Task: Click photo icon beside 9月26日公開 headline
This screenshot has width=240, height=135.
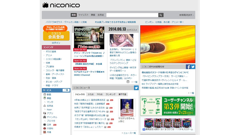Action: pos(107,115)
